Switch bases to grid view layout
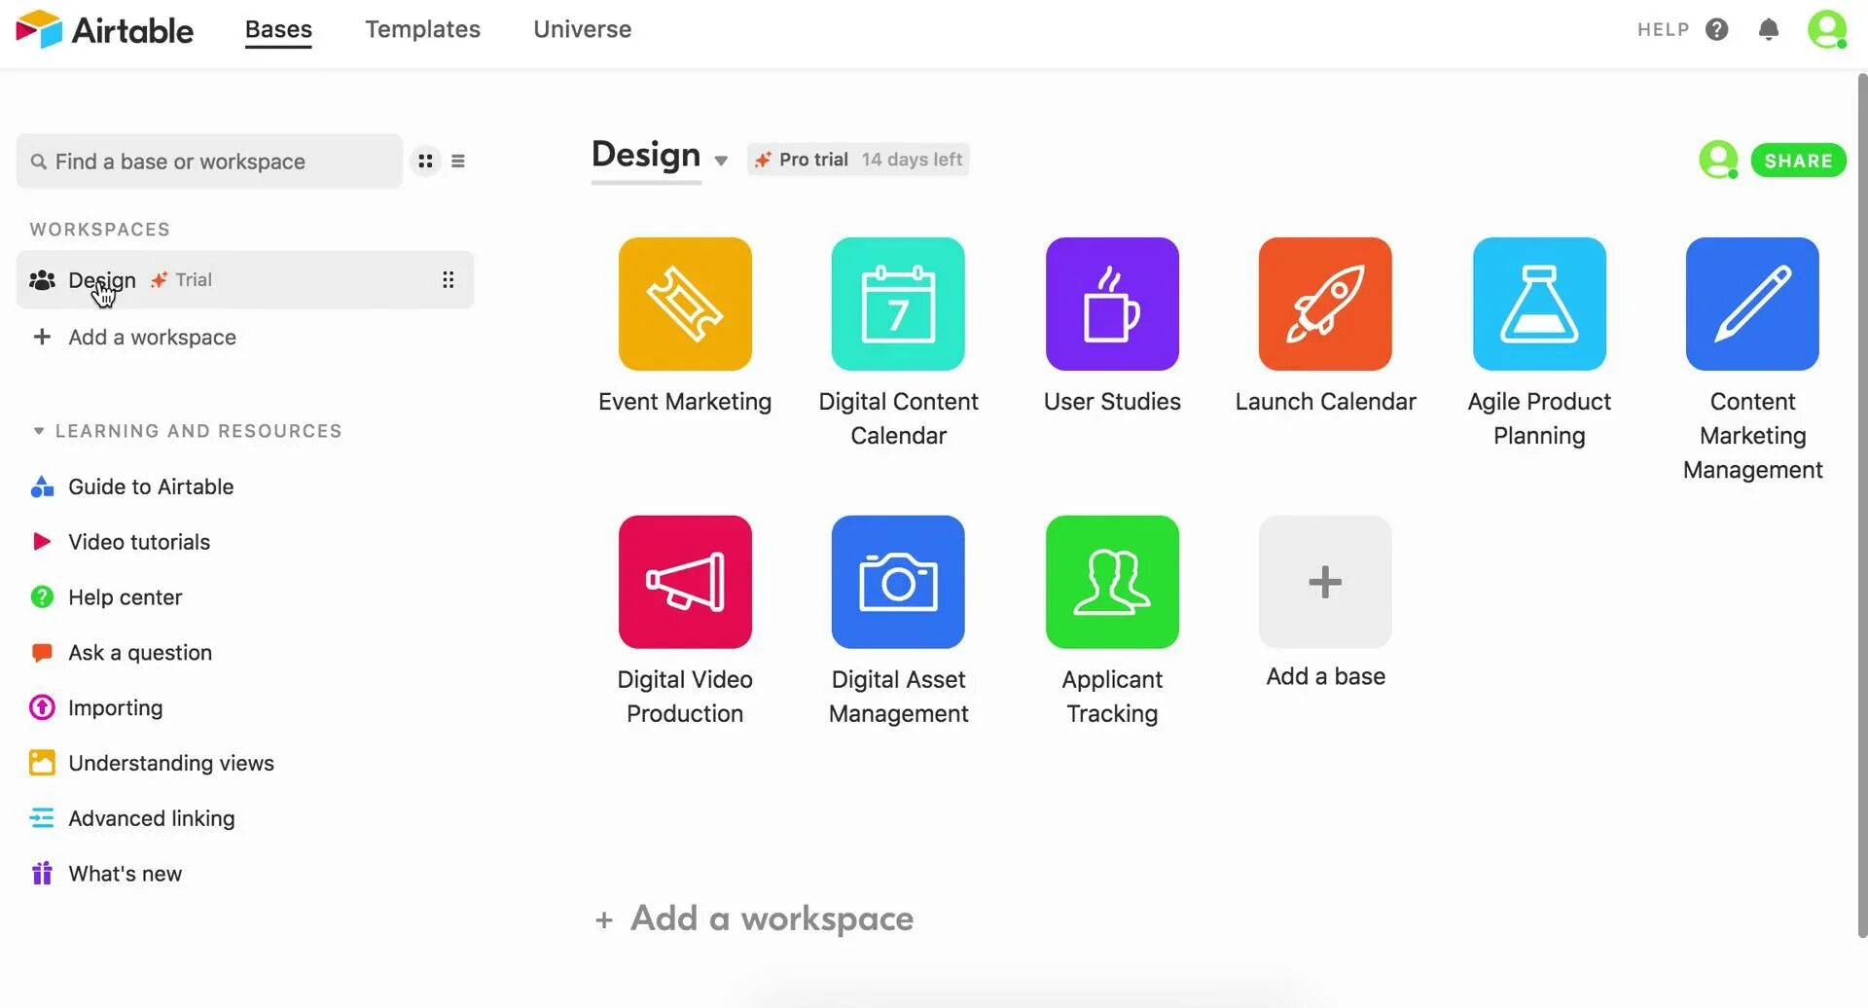Image resolution: width=1868 pixels, height=1008 pixels. 425,161
